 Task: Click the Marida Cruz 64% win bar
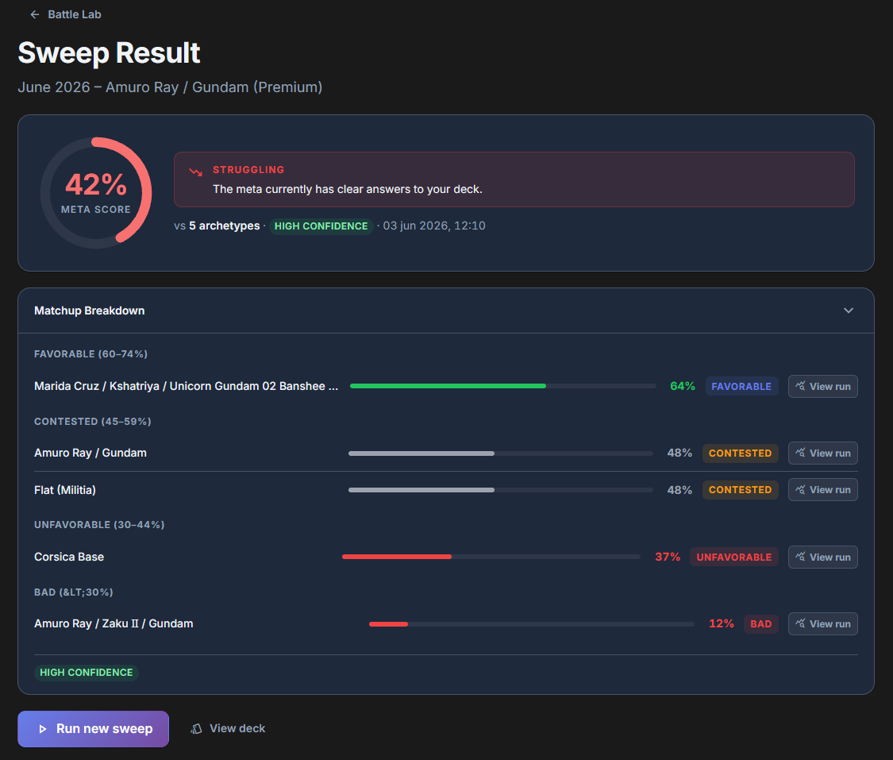[x=503, y=386]
